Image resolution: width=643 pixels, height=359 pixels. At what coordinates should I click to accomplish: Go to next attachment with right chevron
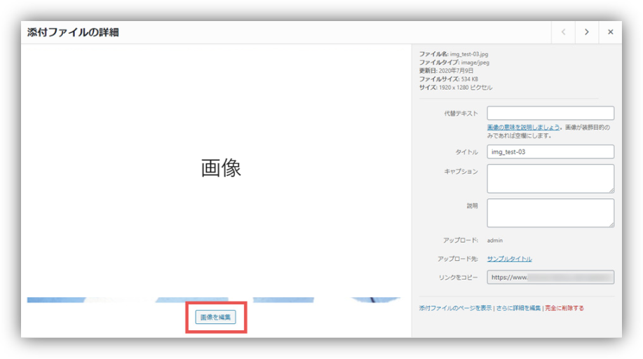(x=586, y=32)
